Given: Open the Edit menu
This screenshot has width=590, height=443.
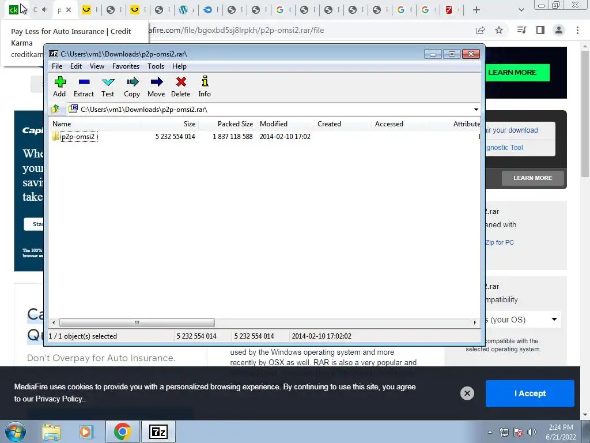Looking at the screenshot, I should [75, 66].
